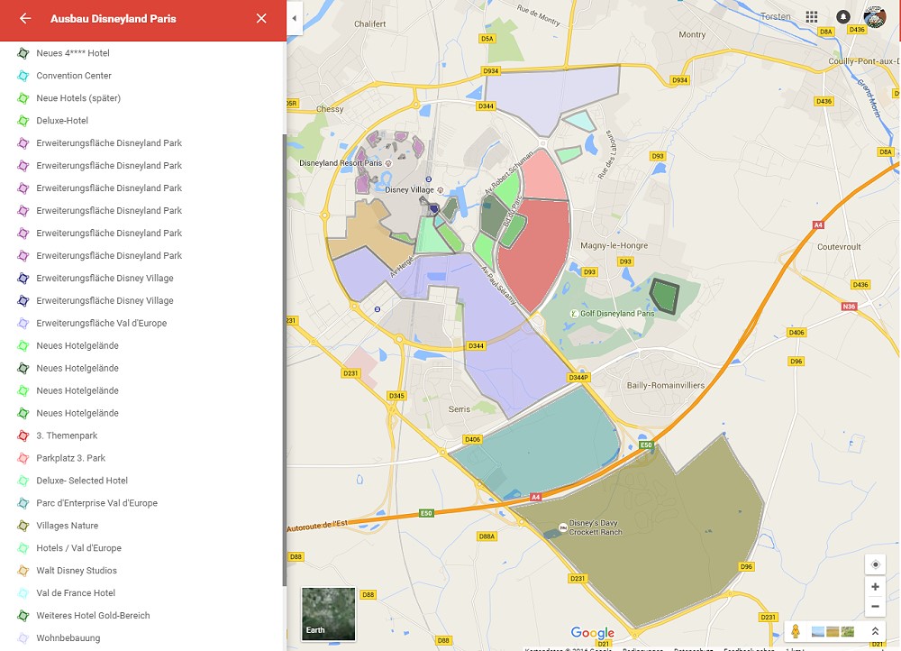The height and width of the screenshot is (651, 901).
Task: Click the Davy Crockett Ranch marker icon
Action: pyautogui.click(x=562, y=527)
